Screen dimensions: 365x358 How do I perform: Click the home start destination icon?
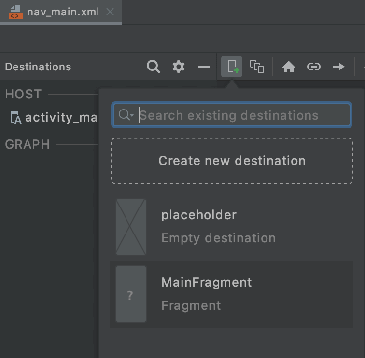click(289, 67)
